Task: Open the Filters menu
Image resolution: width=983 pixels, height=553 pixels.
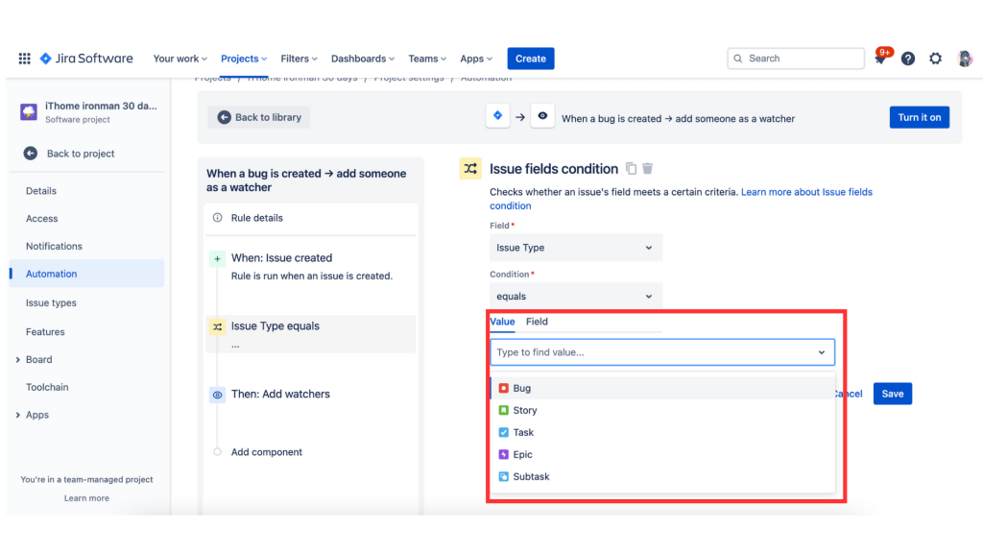Action: point(300,59)
